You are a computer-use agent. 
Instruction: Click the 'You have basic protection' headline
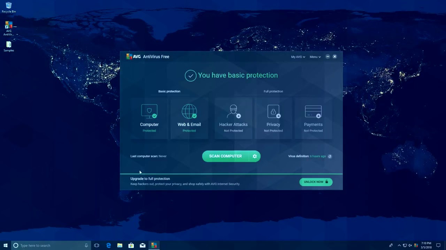(x=238, y=75)
